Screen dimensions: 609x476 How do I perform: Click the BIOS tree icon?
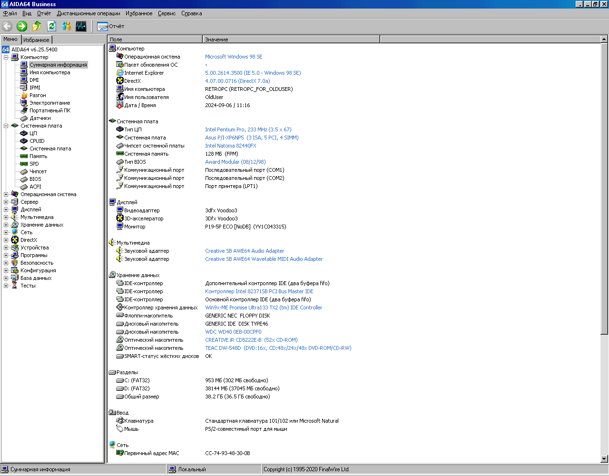[x=24, y=179]
